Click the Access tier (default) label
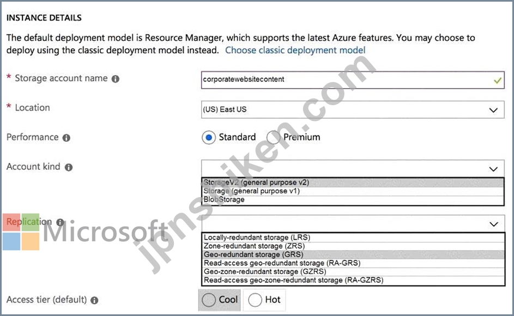This screenshot has height=316, width=514. click(46, 300)
